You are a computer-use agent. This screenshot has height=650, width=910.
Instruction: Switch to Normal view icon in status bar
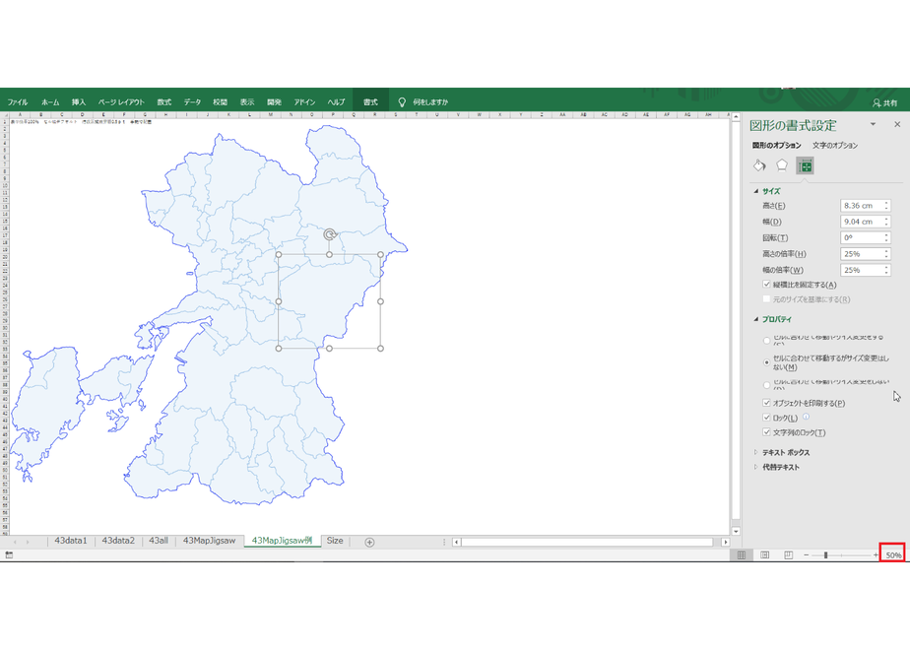pyautogui.click(x=742, y=555)
